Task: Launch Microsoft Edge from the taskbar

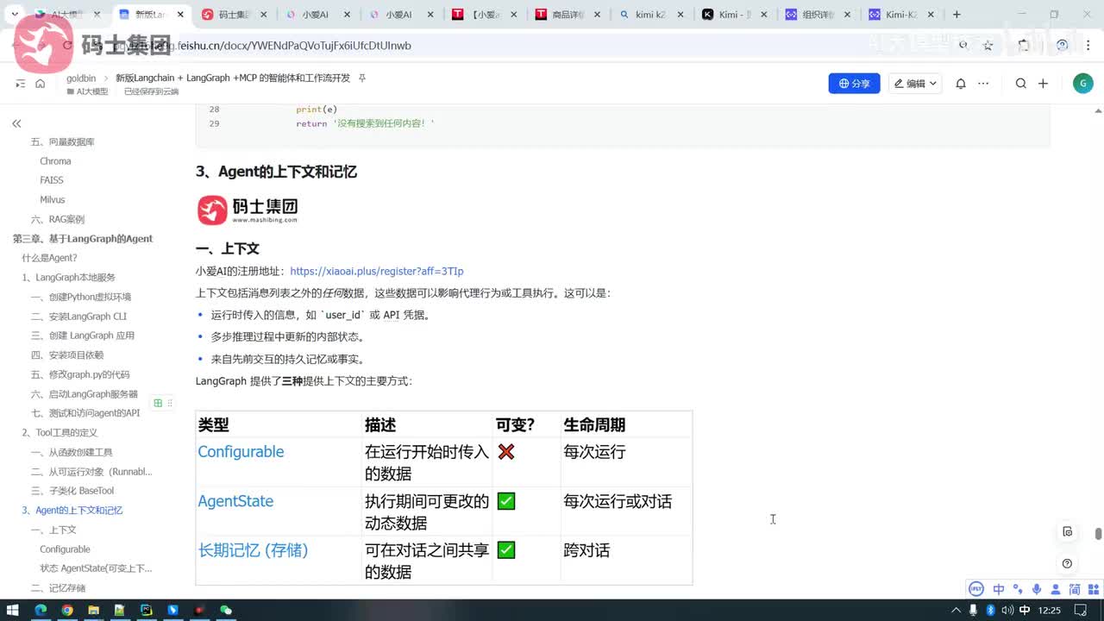Action: pyautogui.click(x=41, y=611)
